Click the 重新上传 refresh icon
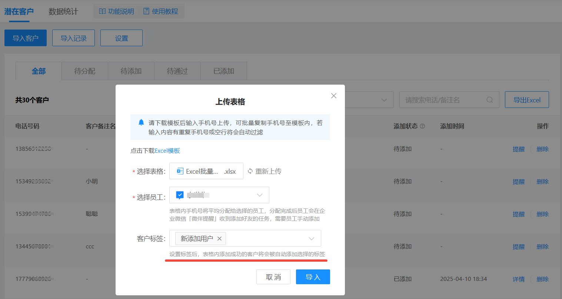Image resolution: width=562 pixels, height=299 pixels. coord(250,171)
